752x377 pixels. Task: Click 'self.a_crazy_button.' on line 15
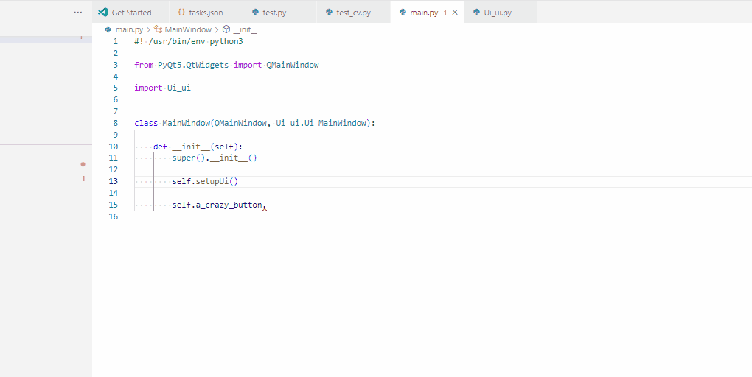219,205
